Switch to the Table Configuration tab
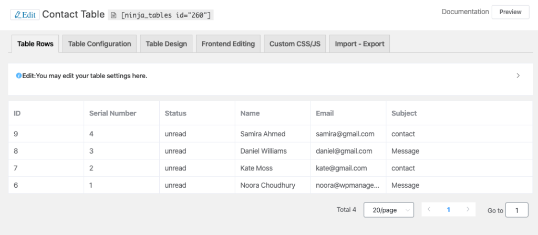This screenshot has height=235, width=538. pos(99,44)
